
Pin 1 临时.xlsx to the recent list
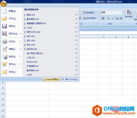click(76, 15)
